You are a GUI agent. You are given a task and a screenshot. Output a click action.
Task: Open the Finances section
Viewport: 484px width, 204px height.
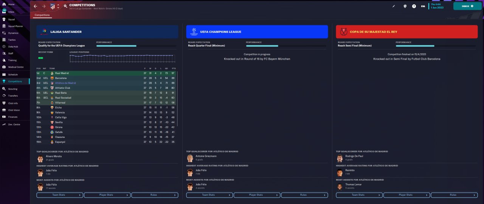(x=14, y=117)
